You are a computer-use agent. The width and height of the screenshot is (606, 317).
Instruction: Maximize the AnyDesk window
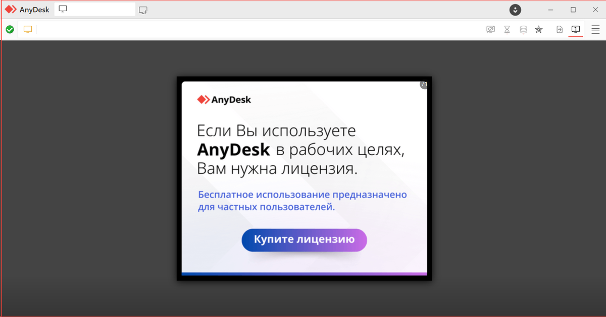pos(573,10)
